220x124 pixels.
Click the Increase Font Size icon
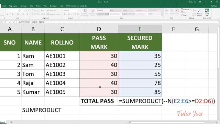pos(26,11)
